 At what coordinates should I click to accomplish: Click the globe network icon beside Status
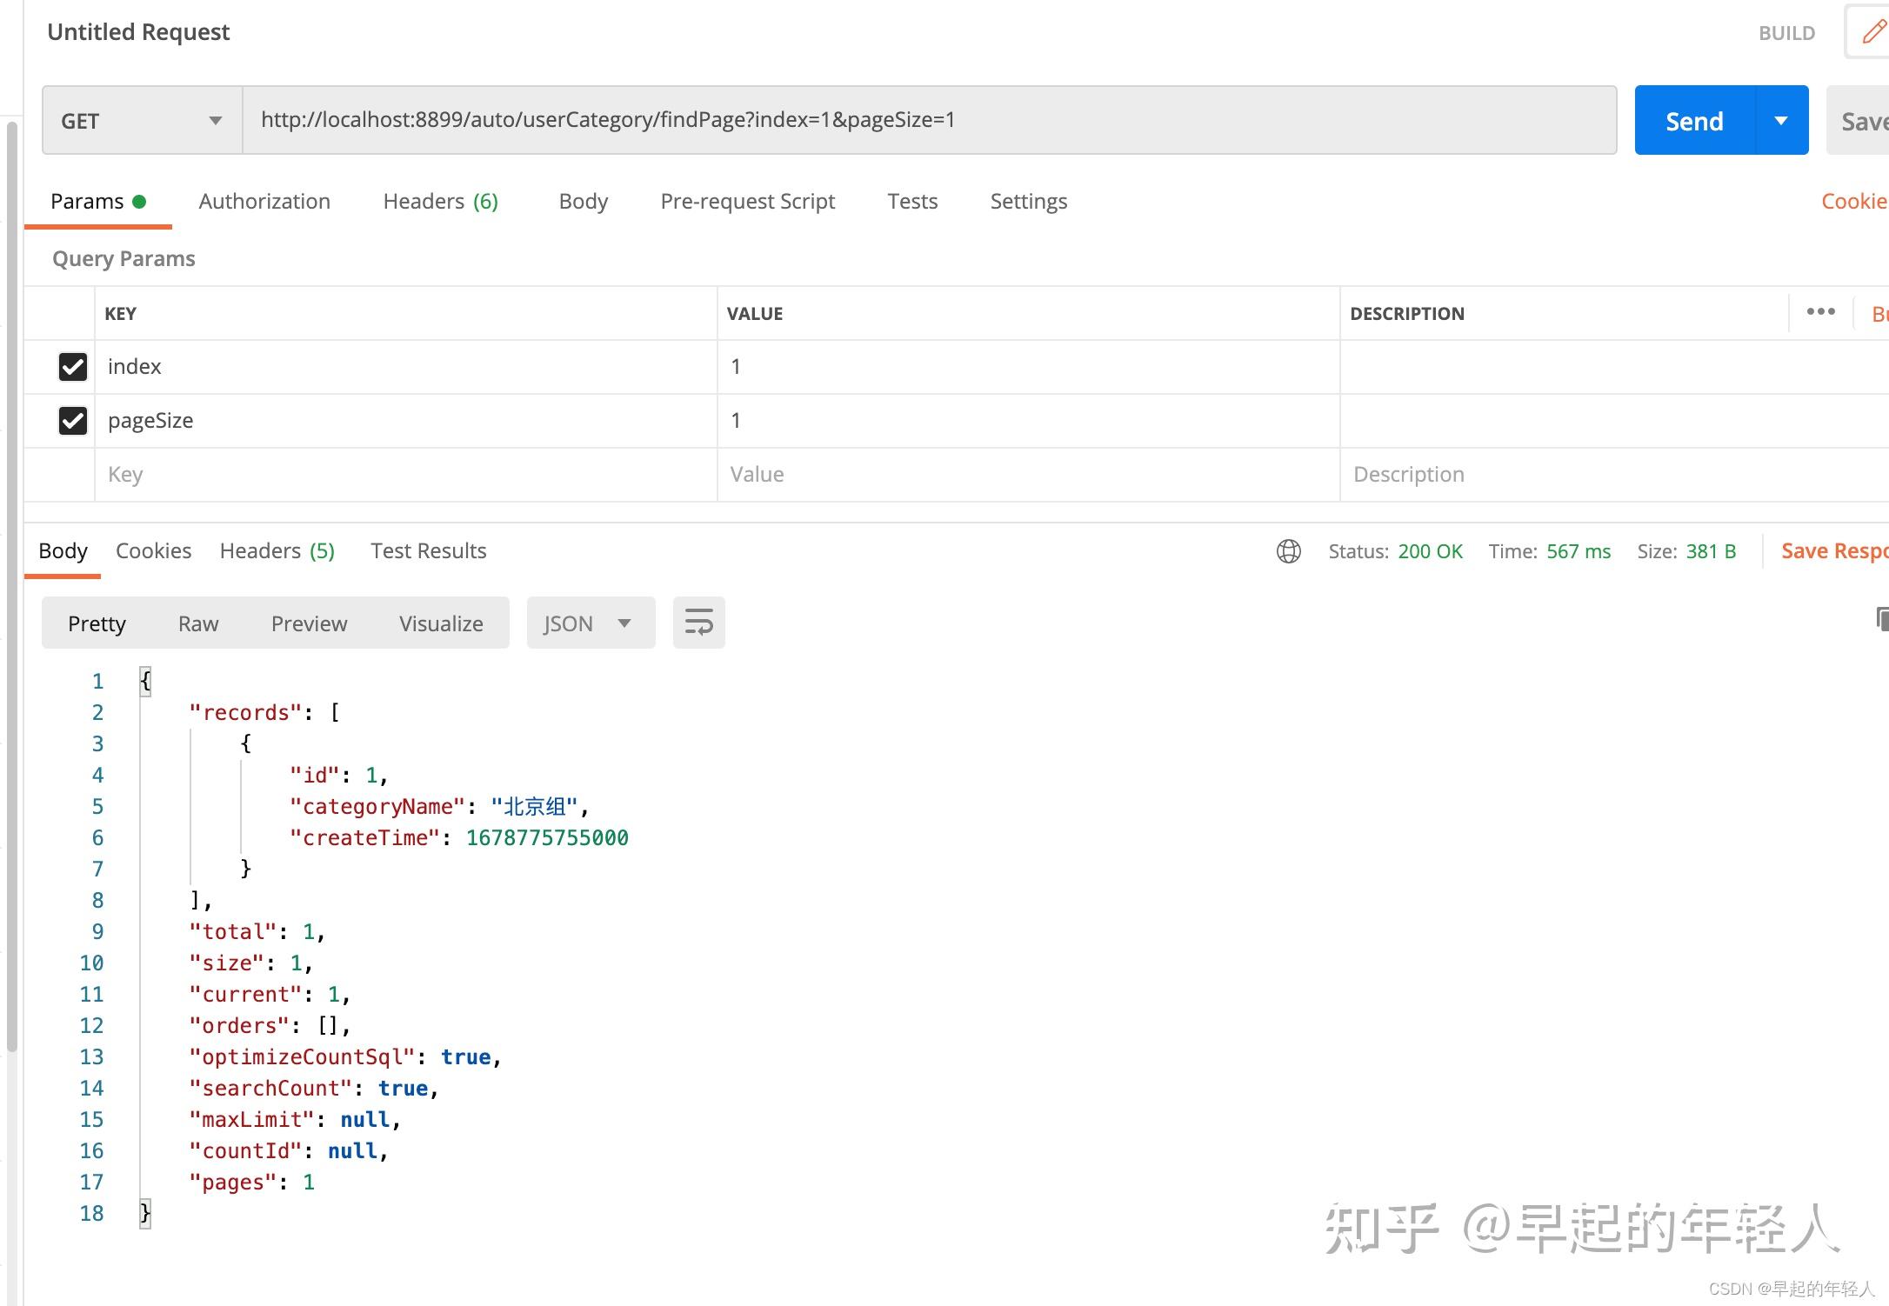[x=1288, y=551]
